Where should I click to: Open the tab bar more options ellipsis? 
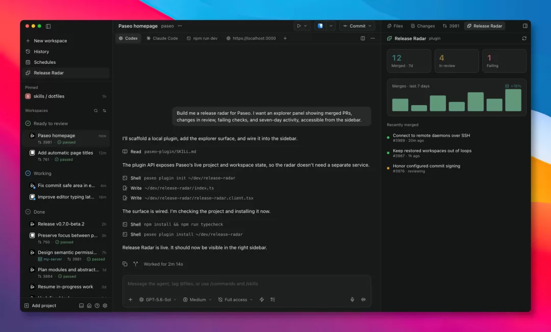tap(372, 38)
